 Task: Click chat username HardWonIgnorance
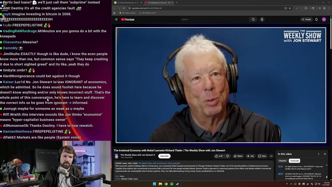coord(19,76)
